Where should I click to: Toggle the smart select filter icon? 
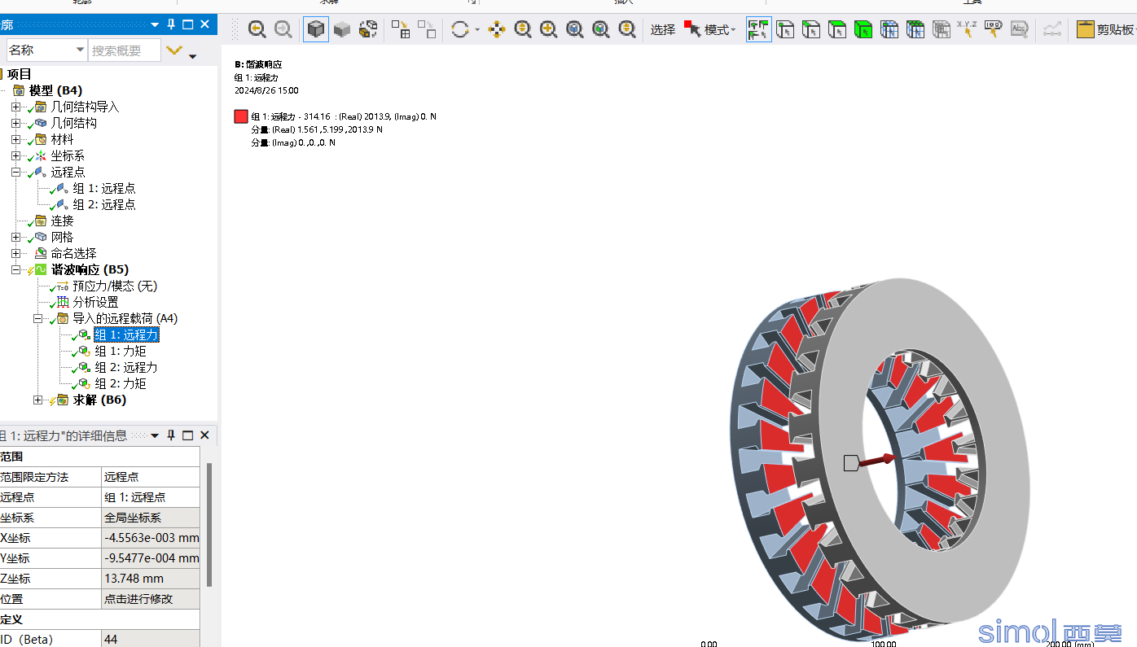point(759,29)
